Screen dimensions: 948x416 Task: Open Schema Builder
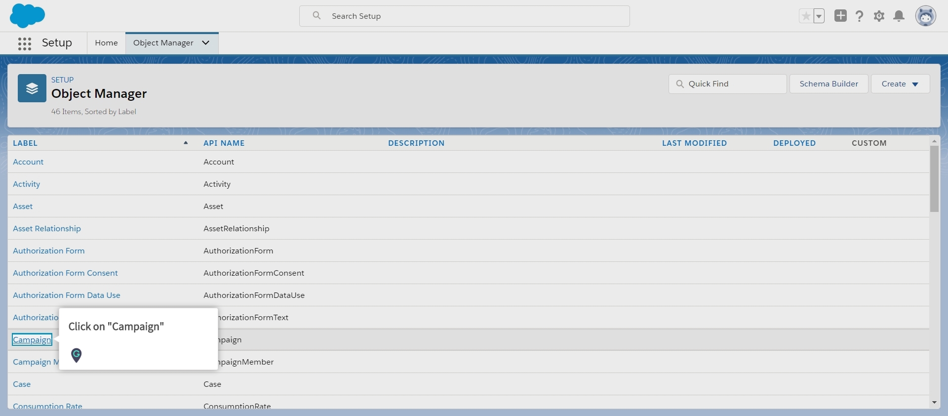(829, 84)
